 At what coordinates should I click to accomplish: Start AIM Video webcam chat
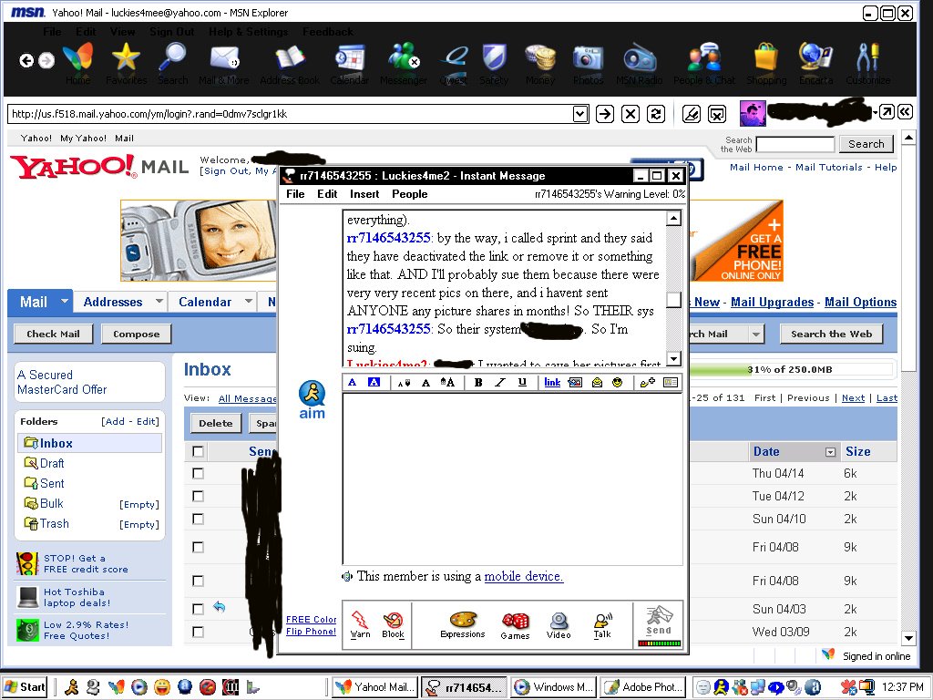click(x=559, y=625)
